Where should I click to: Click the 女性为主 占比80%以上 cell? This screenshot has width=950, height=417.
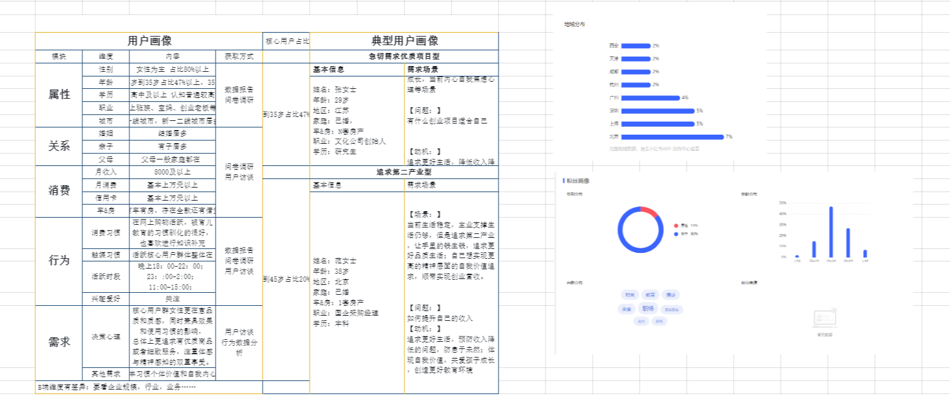click(x=172, y=69)
